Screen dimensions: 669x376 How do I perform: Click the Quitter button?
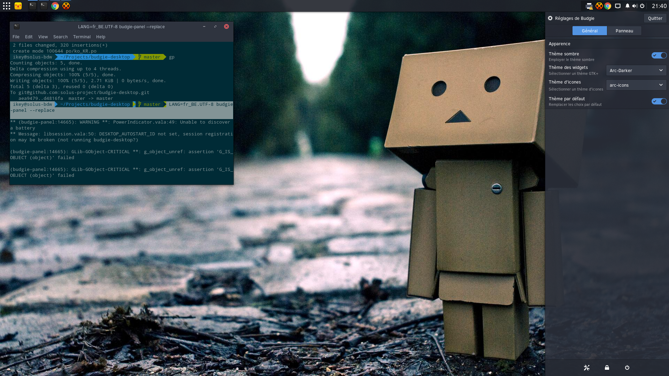(655, 18)
